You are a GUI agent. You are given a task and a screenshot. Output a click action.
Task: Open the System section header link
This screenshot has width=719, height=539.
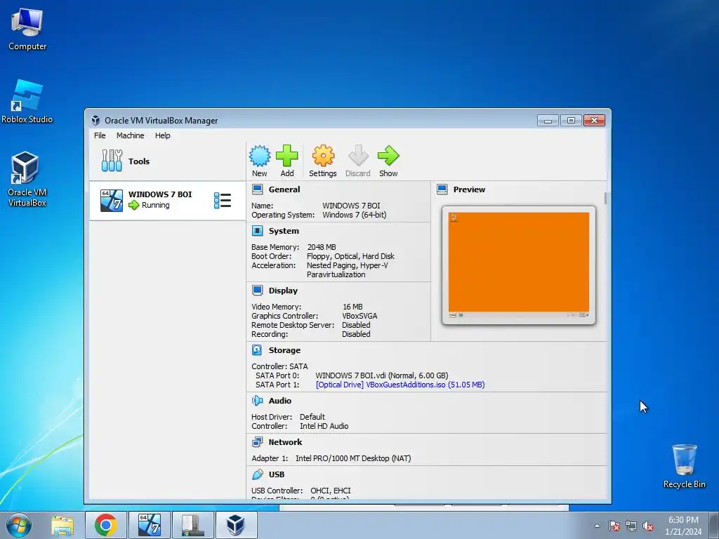(x=284, y=231)
